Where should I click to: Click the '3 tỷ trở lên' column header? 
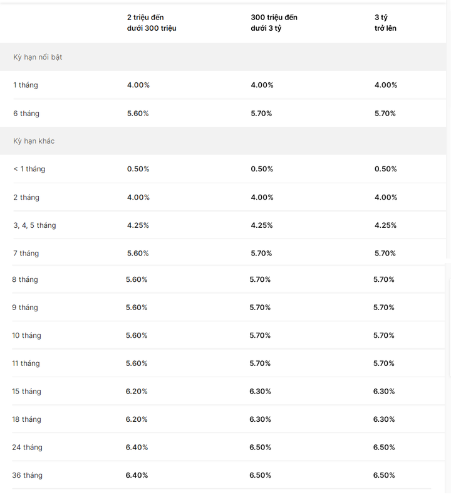pyautogui.click(x=385, y=23)
